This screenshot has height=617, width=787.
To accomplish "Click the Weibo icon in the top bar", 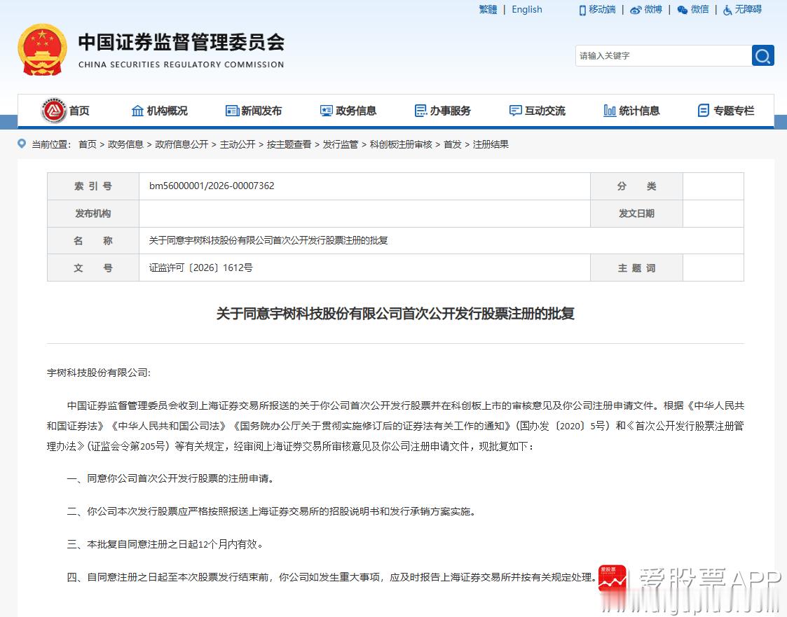I will [x=636, y=10].
